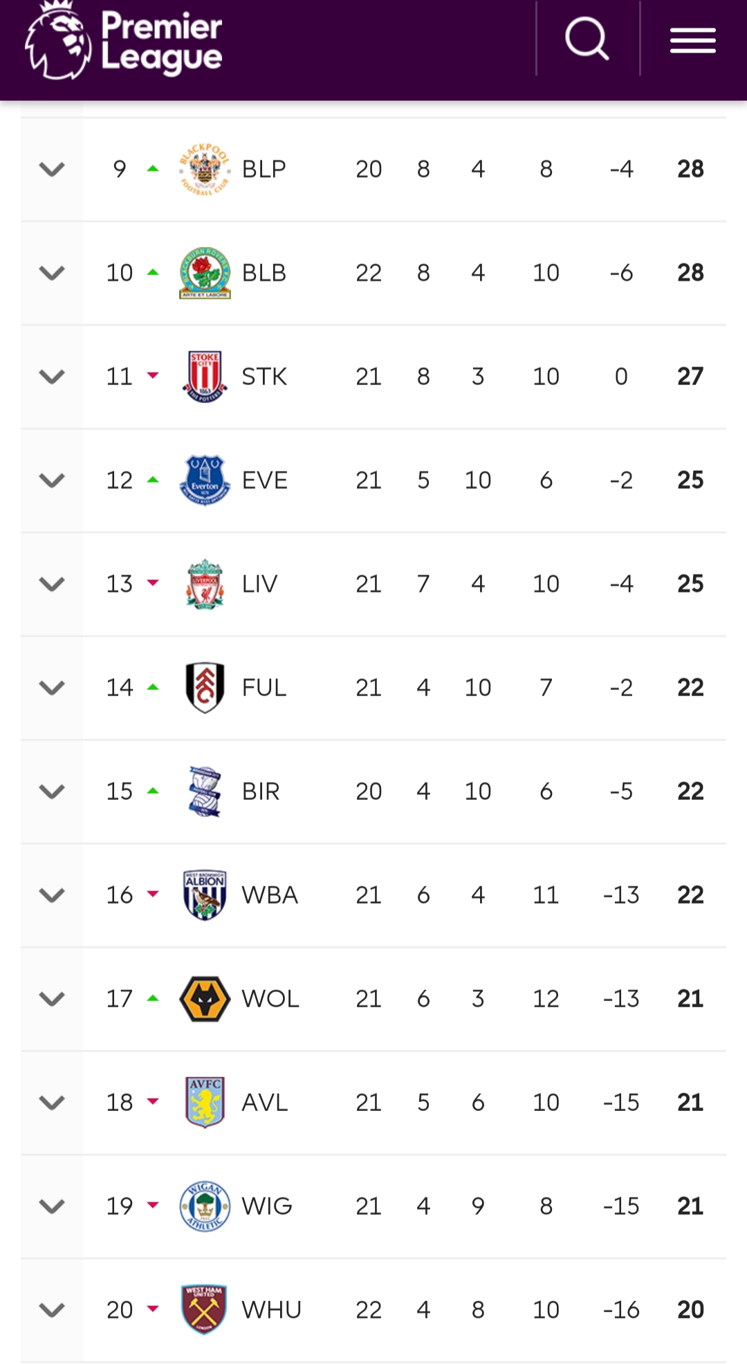This screenshot has height=1364, width=747.
Task: Click the Fulham club crest
Action: pos(205,688)
